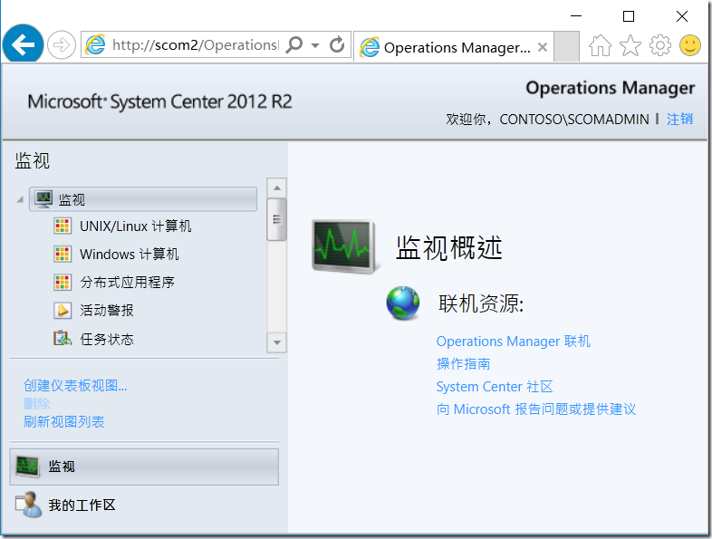Click the 联机资源: heading text
Screen dimensions: 712x539
pos(481,303)
